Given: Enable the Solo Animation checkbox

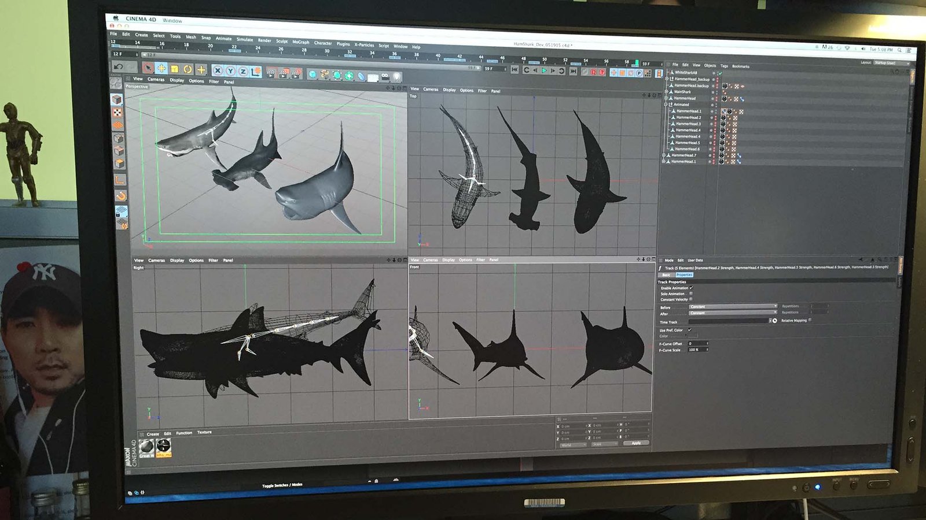Looking at the screenshot, I should click(691, 294).
